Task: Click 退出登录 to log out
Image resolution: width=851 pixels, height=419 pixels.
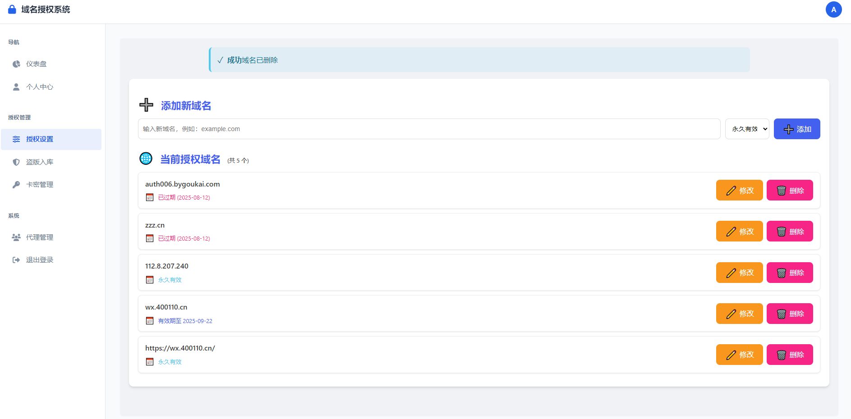Action: pos(40,260)
